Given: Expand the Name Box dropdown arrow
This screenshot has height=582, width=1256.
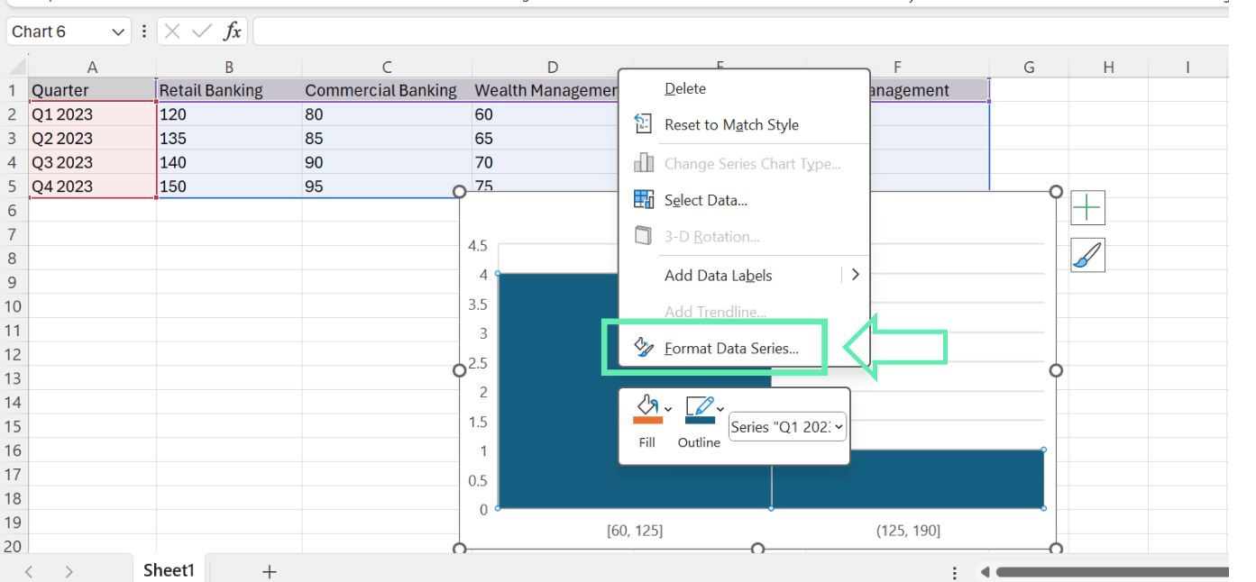Looking at the screenshot, I should click(x=118, y=32).
